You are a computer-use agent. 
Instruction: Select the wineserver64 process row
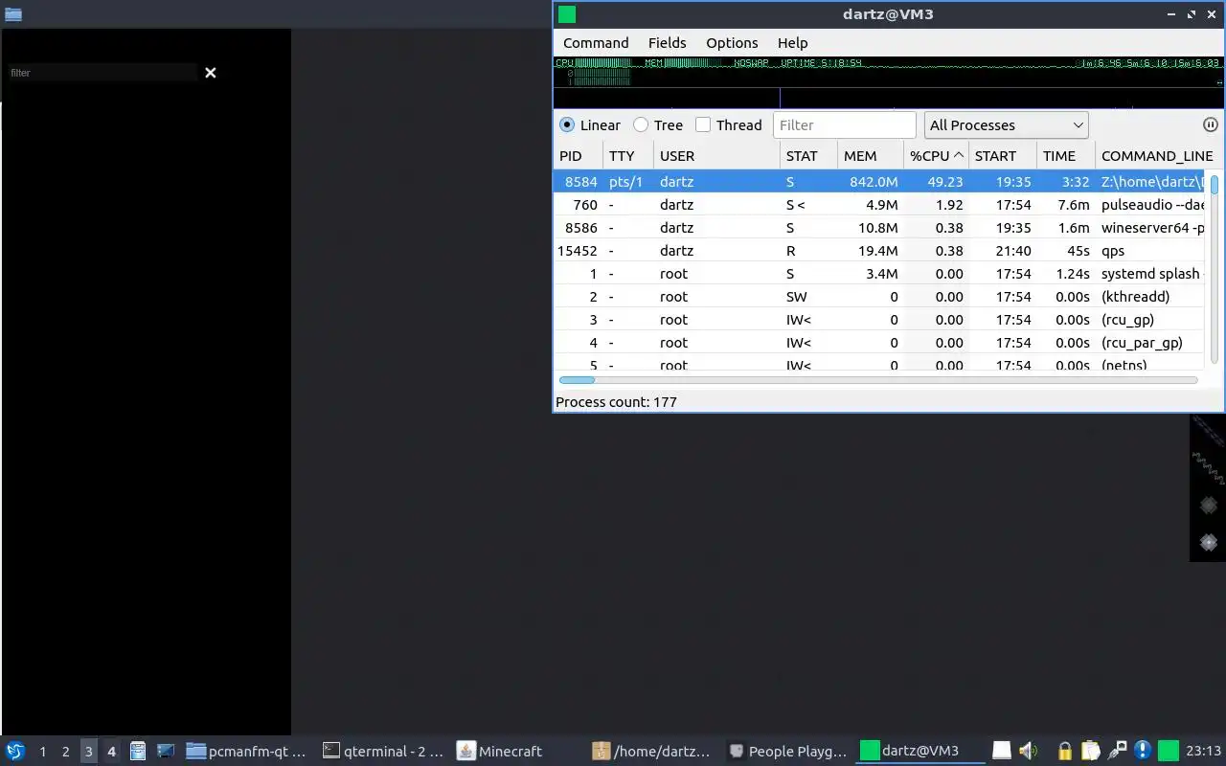click(879, 227)
